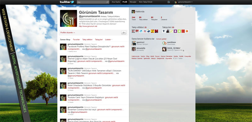Open purple egg avatar under Takipçileri

[x=175, y=31]
